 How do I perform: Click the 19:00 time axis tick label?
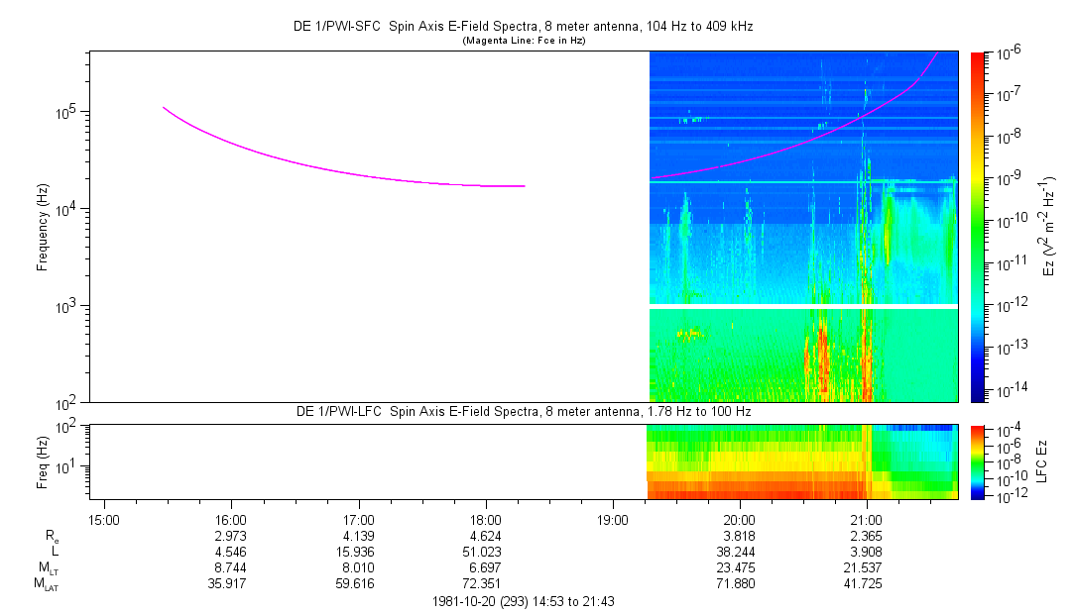coord(613,520)
